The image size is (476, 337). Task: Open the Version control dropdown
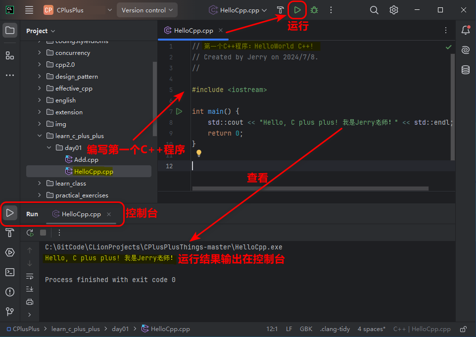tap(146, 10)
